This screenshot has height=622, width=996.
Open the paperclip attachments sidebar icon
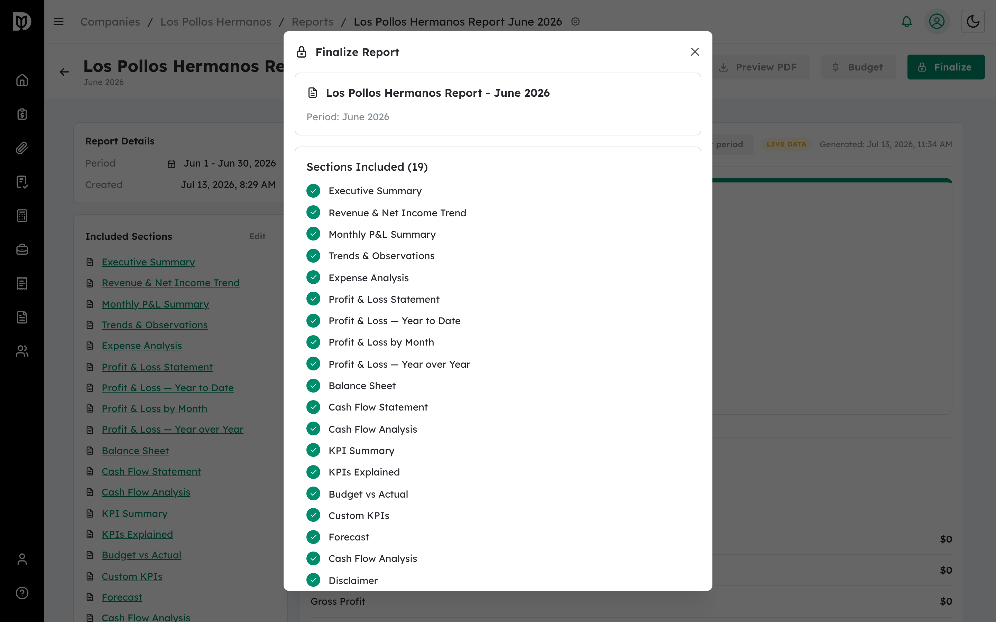click(x=22, y=148)
